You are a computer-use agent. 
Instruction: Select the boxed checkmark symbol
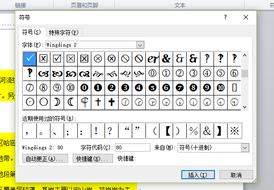pyautogui.click(x=57, y=59)
